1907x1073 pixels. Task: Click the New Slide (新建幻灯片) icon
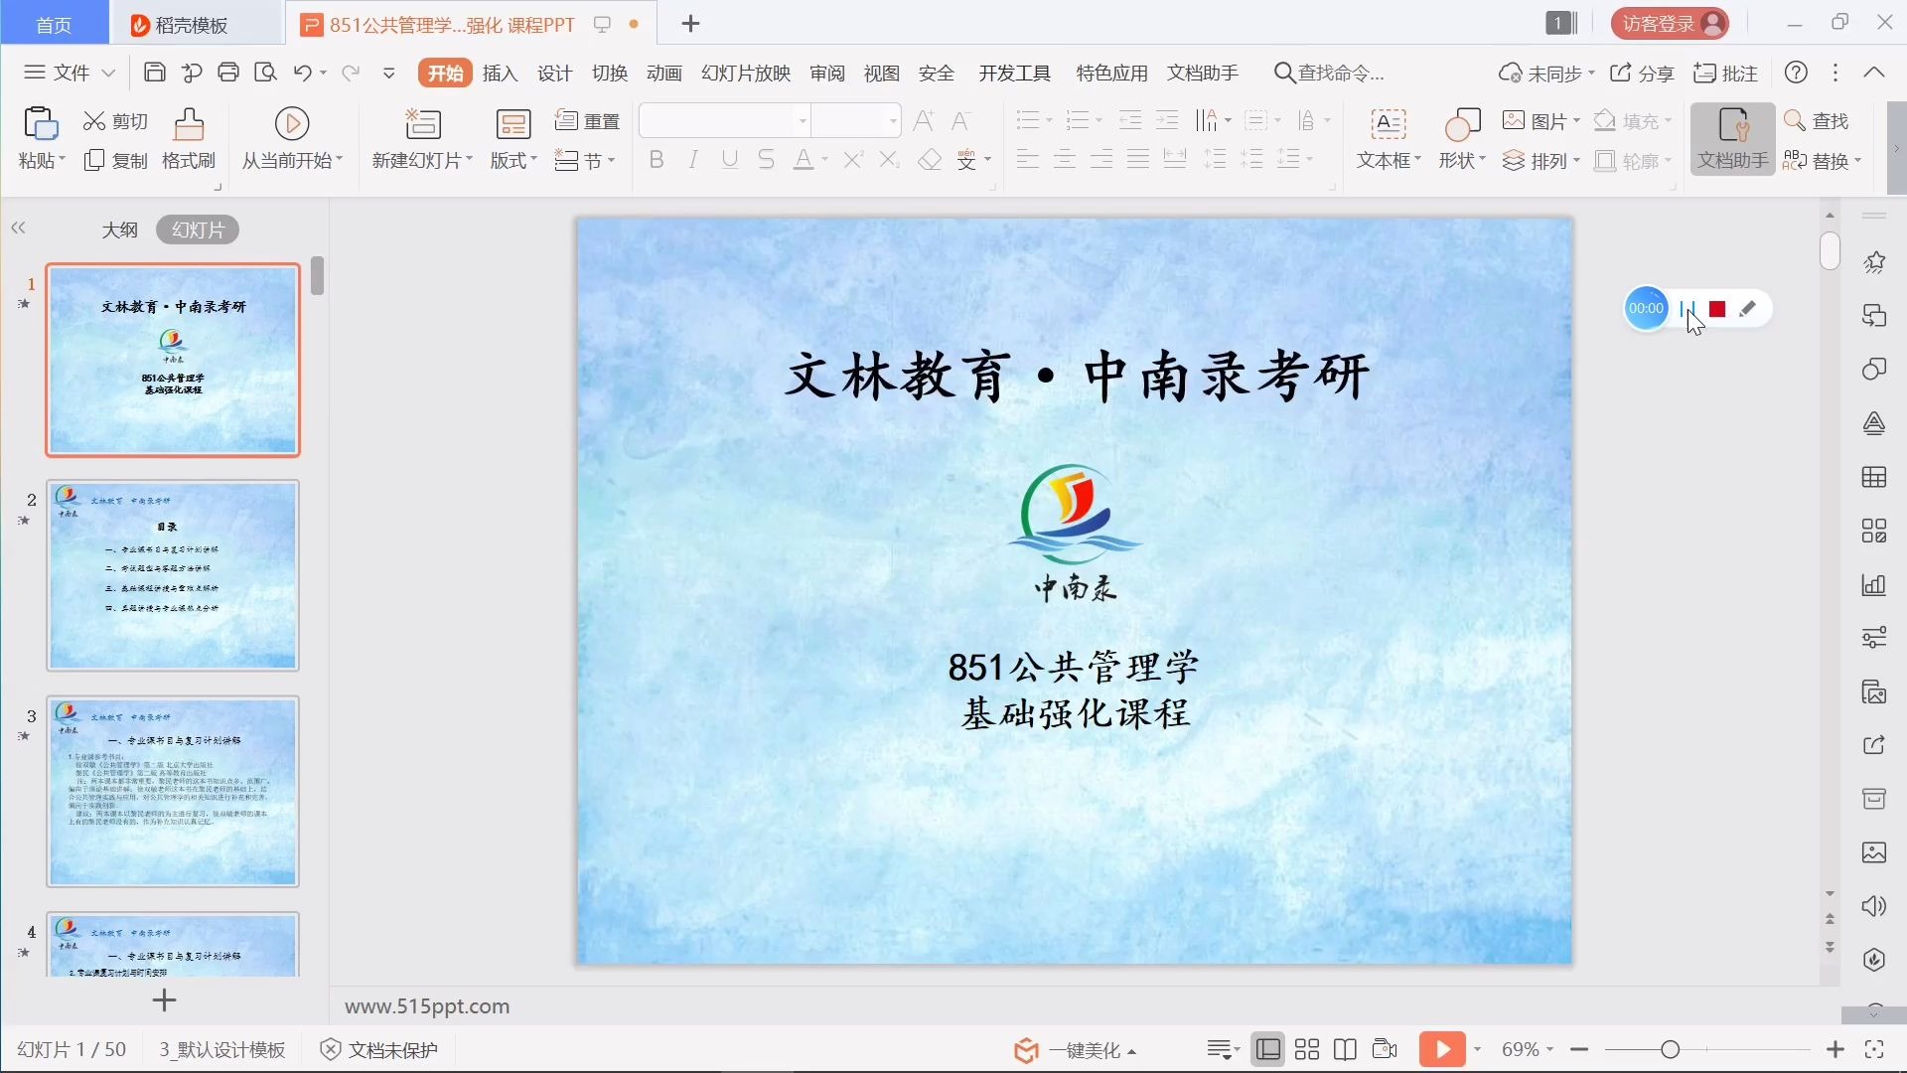tap(422, 124)
